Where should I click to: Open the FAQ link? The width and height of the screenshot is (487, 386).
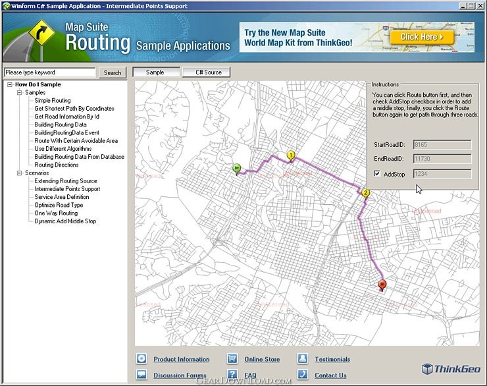point(250,375)
